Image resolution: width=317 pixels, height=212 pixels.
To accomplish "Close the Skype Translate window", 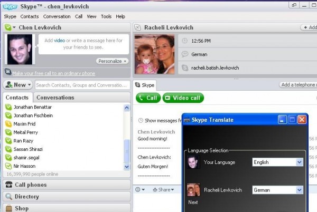I will 302,120.
